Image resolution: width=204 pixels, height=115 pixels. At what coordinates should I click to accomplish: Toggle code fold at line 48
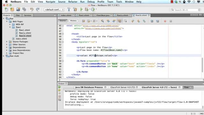(x=63, y=34)
